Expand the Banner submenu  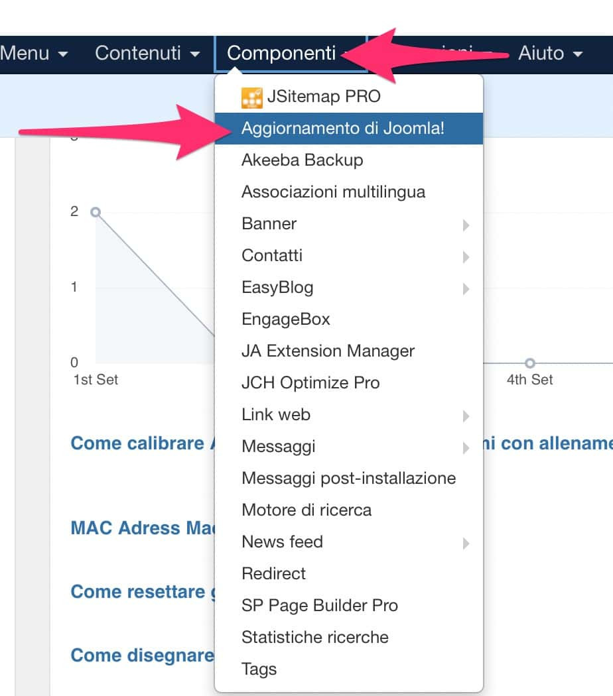(349, 224)
